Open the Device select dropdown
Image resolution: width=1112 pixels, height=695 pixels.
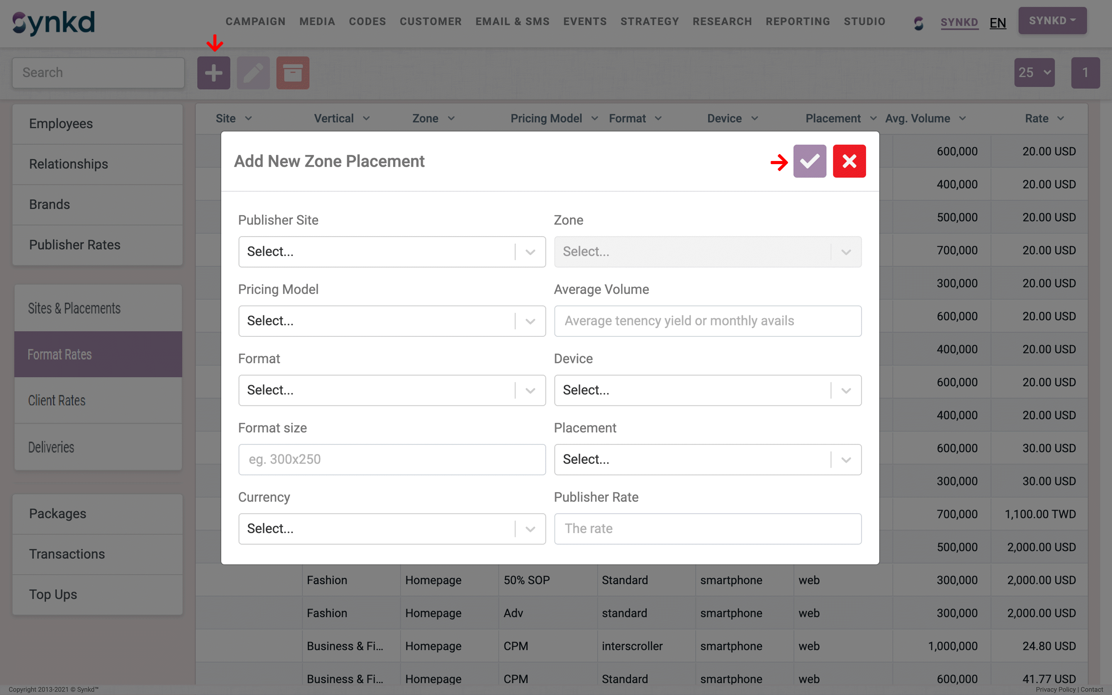tap(707, 390)
